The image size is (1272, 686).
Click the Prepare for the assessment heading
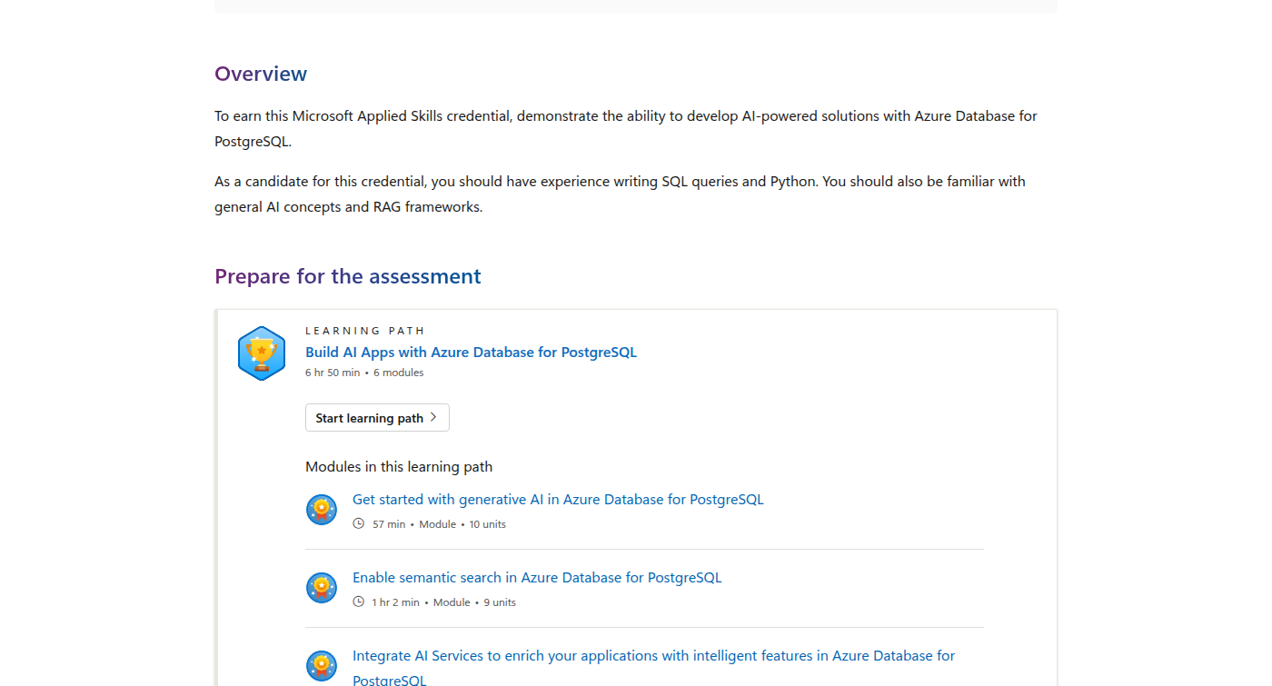click(x=348, y=276)
